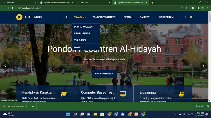The image size is (211, 118).
Task: Bookmark this page with star icon
Action: point(187,8)
